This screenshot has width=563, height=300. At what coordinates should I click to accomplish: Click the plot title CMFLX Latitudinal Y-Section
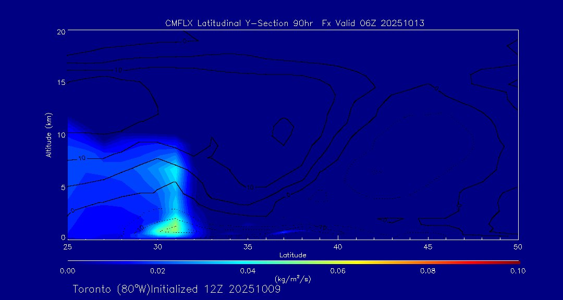295,23
